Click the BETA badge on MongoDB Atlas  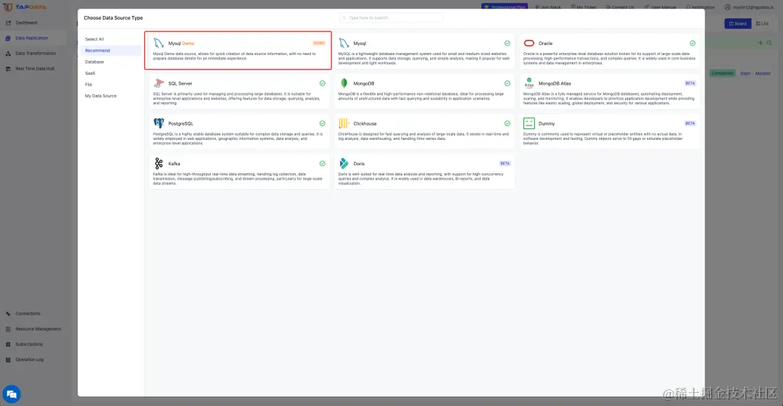pos(690,83)
